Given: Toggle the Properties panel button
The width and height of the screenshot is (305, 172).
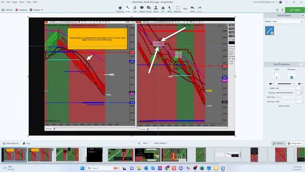Looking at the screenshot, I should point(295,143).
